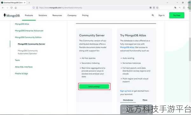
Task: Click the green Select package button
Action: point(94,86)
